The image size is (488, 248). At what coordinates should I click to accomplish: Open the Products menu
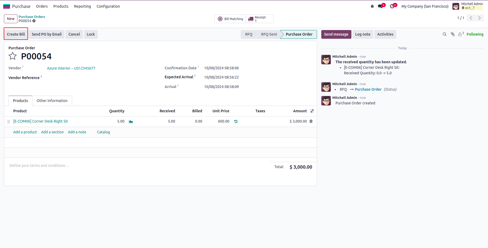click(x=61, y=6)
